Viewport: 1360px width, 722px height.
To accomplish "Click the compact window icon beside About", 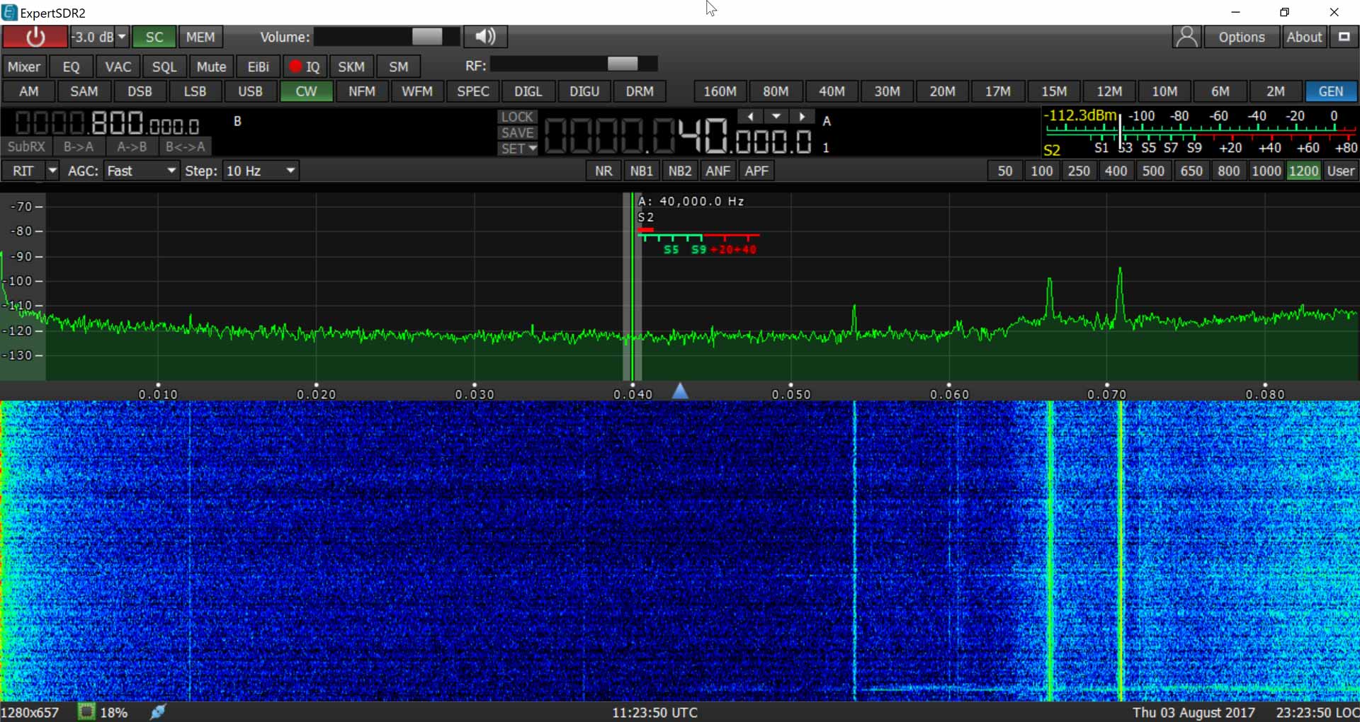I will coord(1344,37).
